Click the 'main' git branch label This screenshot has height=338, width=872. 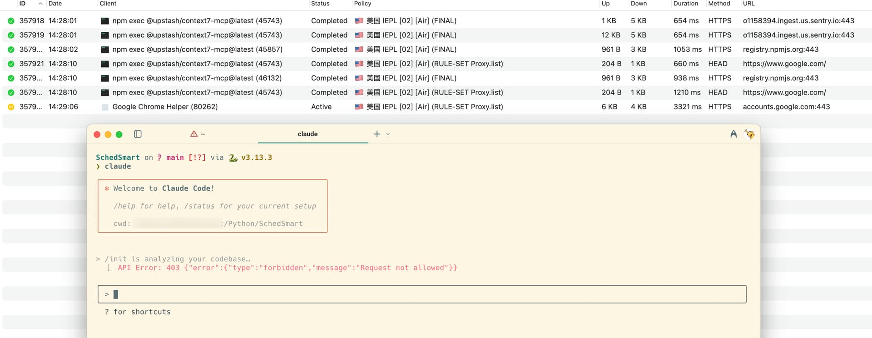(x=175, y=157)
